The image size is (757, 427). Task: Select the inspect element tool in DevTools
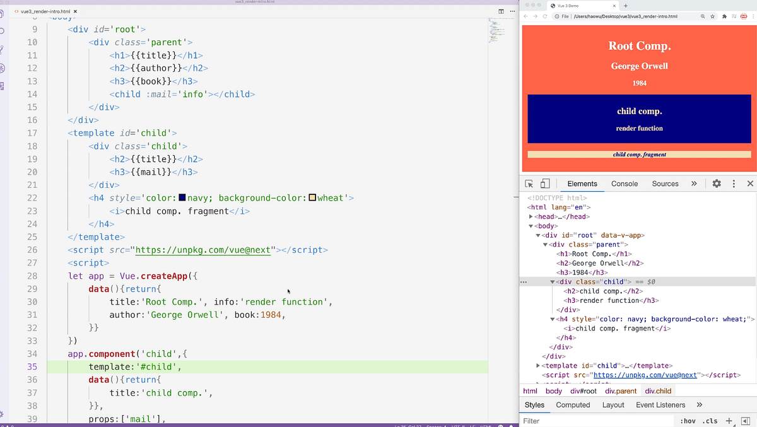(530, 184)
